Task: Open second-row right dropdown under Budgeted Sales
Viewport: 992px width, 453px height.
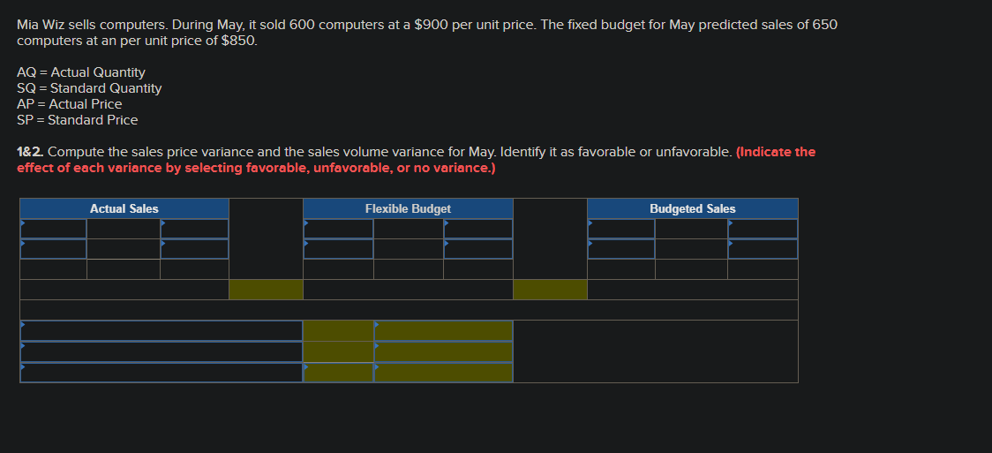Action: point(763,249)
